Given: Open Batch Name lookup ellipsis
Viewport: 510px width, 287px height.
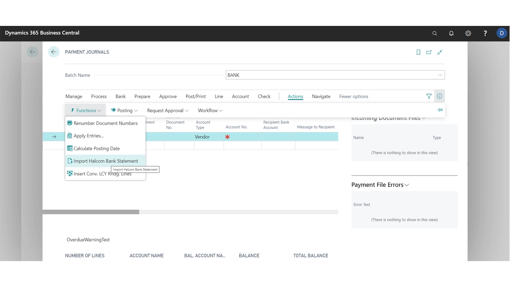Looking at the screenshot, I should click(440, 75).
